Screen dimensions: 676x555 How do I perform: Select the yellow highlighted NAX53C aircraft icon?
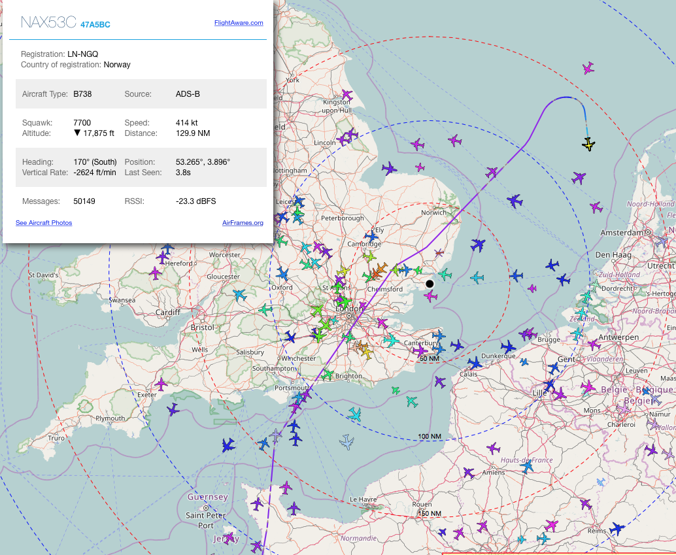click(588, 144)
